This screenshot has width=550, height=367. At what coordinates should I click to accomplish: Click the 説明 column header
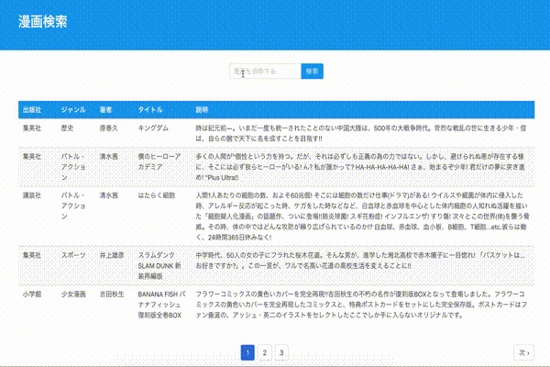202,109
